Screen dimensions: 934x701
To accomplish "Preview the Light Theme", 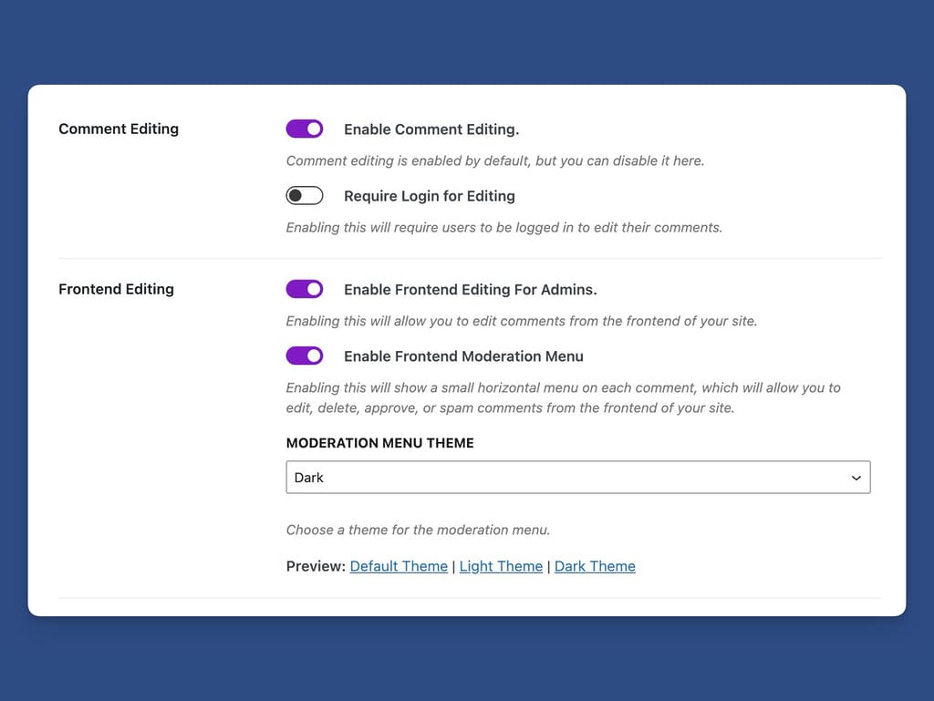I will [x=501, y=566].
